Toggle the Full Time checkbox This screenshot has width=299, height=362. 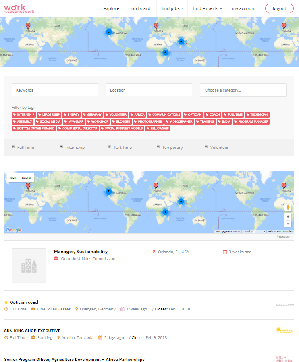pos(13,147)
